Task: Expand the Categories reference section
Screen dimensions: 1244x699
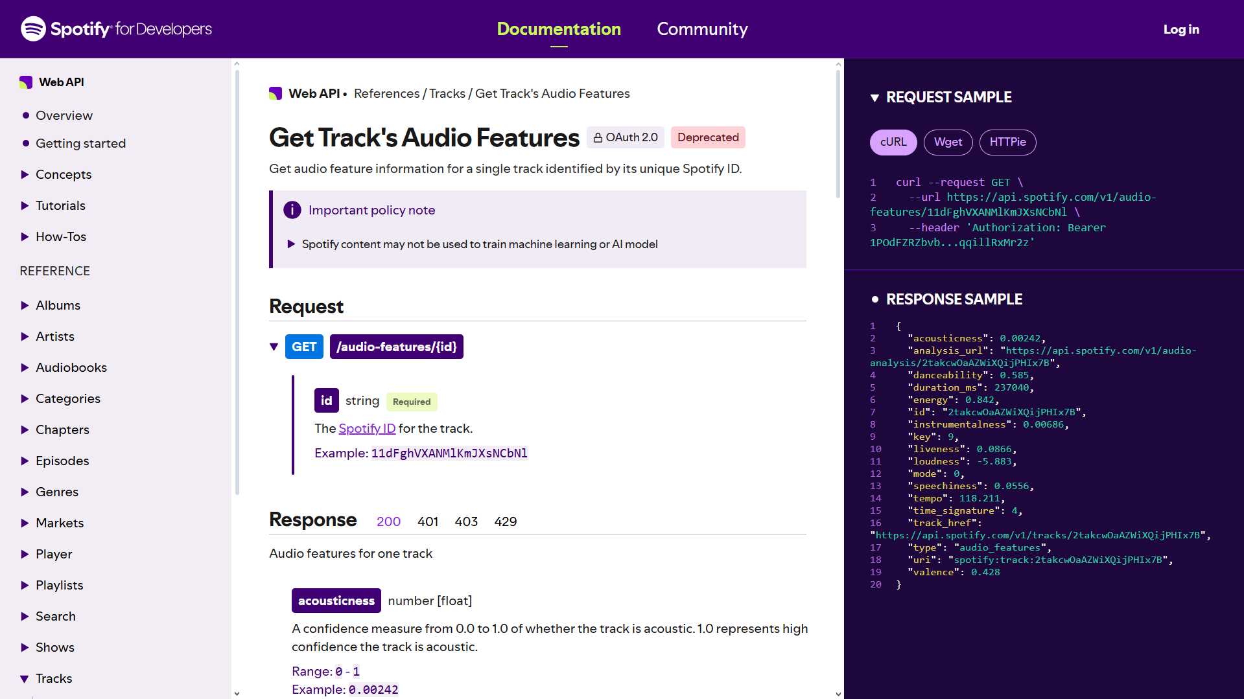Action: [25, 398]
